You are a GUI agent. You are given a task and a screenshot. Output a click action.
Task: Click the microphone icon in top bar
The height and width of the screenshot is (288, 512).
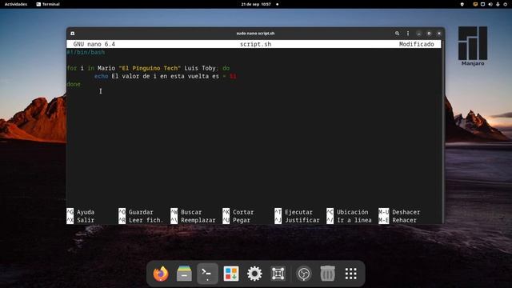[498, 4]
